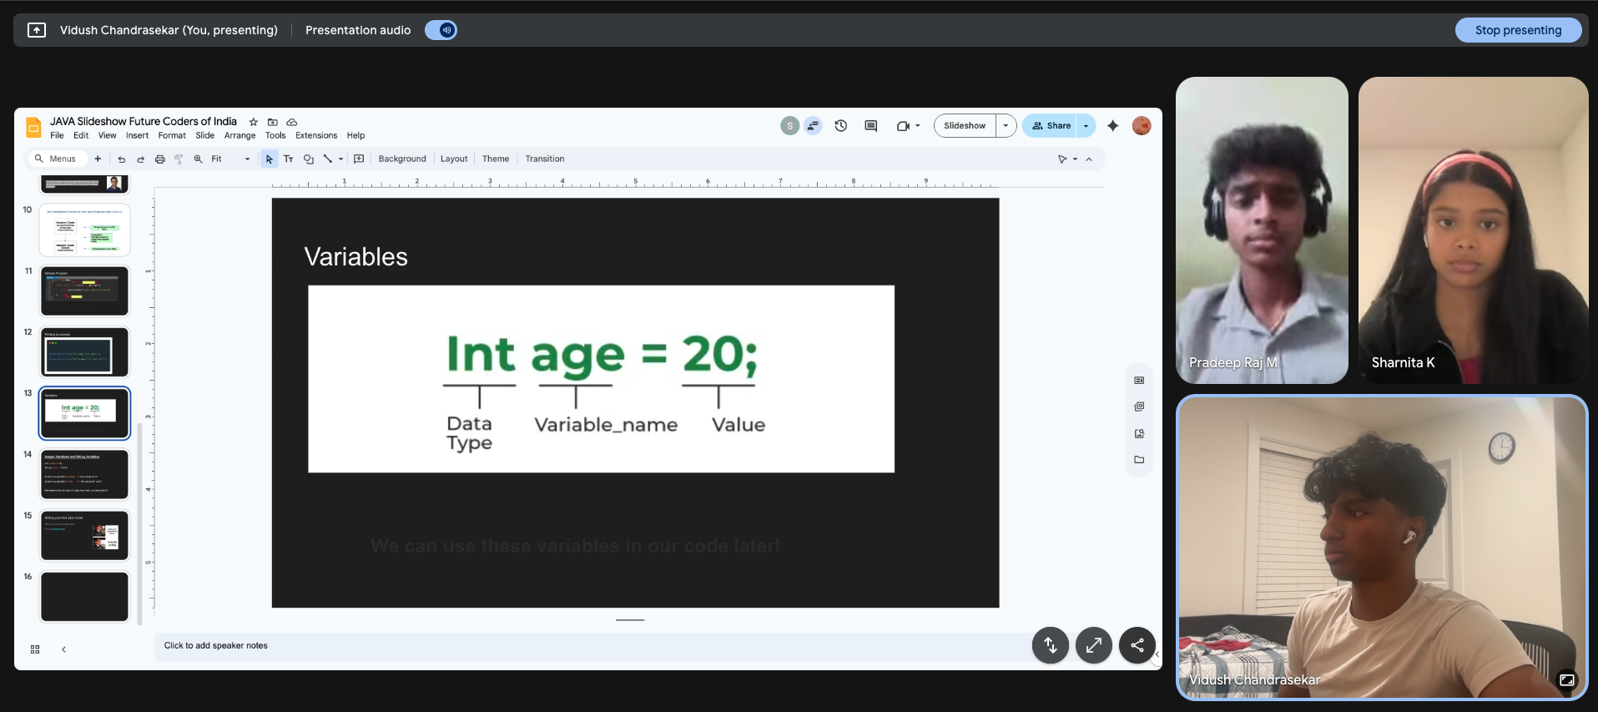Collapse the toolbar with the up chevron
This screenshot has width=1598, height=712.
coord(1089,159)
